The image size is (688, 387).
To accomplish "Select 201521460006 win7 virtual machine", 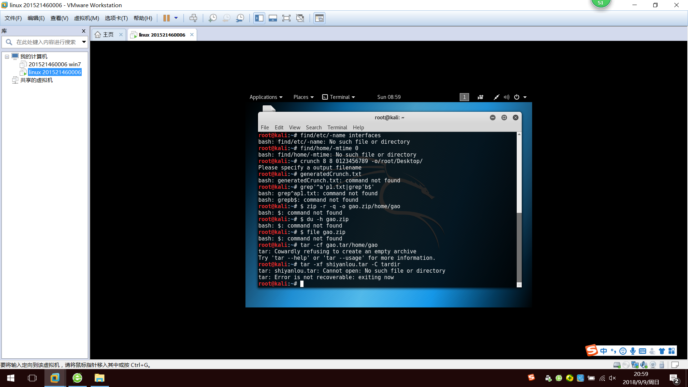I will click(x=54, y=64).
